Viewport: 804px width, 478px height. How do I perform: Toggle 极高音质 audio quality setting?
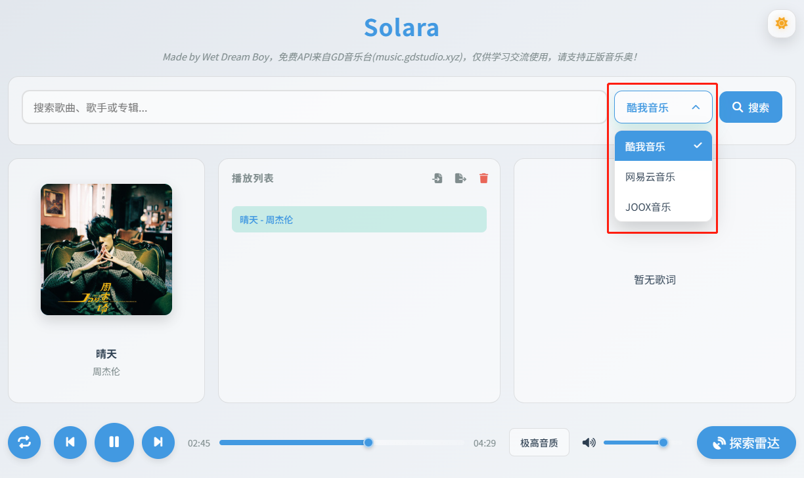tap(539, 442)
